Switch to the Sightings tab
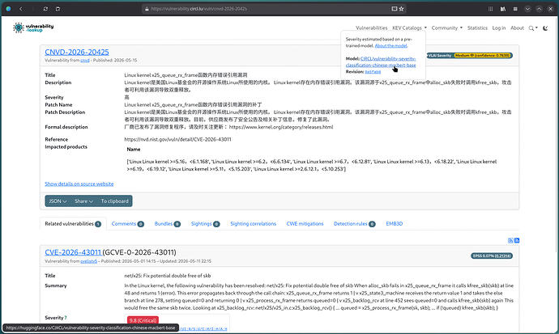The height and width of the screenshot is (334, 559). (205, 224)
